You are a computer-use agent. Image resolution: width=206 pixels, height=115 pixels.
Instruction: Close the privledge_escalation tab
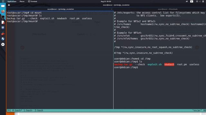[x=112, y=9]
